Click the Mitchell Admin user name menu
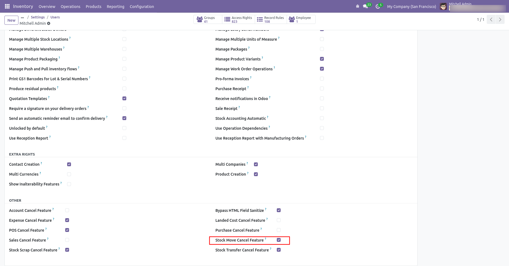The image size is (509, 266). point(460,4)
